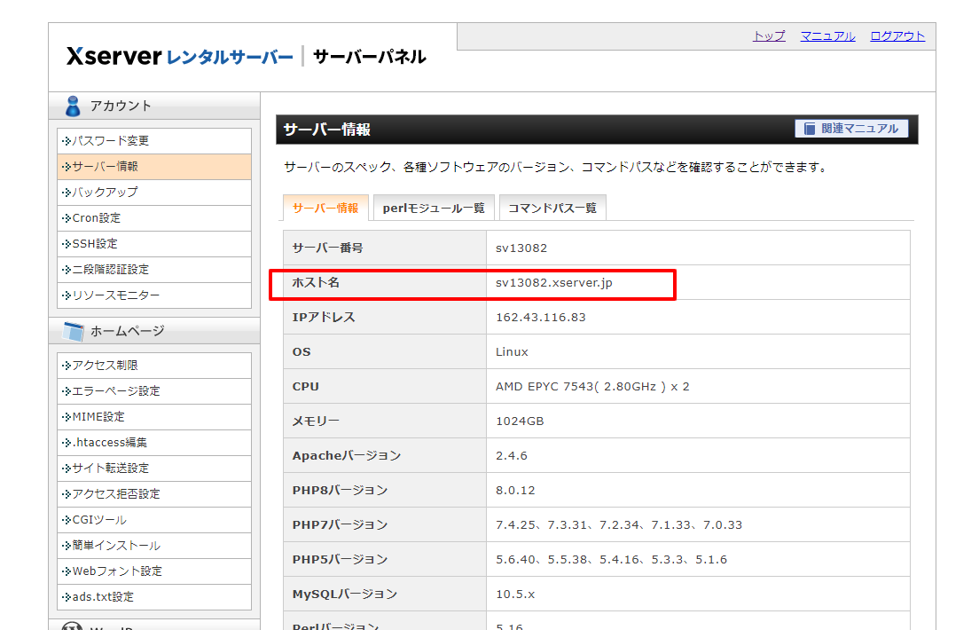Screen dimensions: 979x630
Task: Click the トップ link
Action: coord(768,36)
